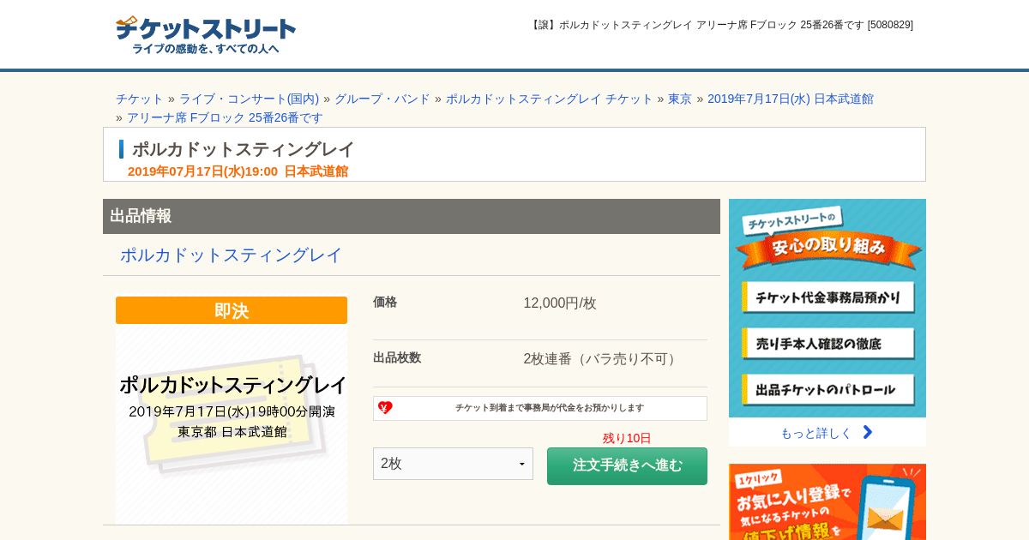The height and width of the screenshot is (540, 1029).
Task: Click the orange 即決 badge
Action: point(232,310)
